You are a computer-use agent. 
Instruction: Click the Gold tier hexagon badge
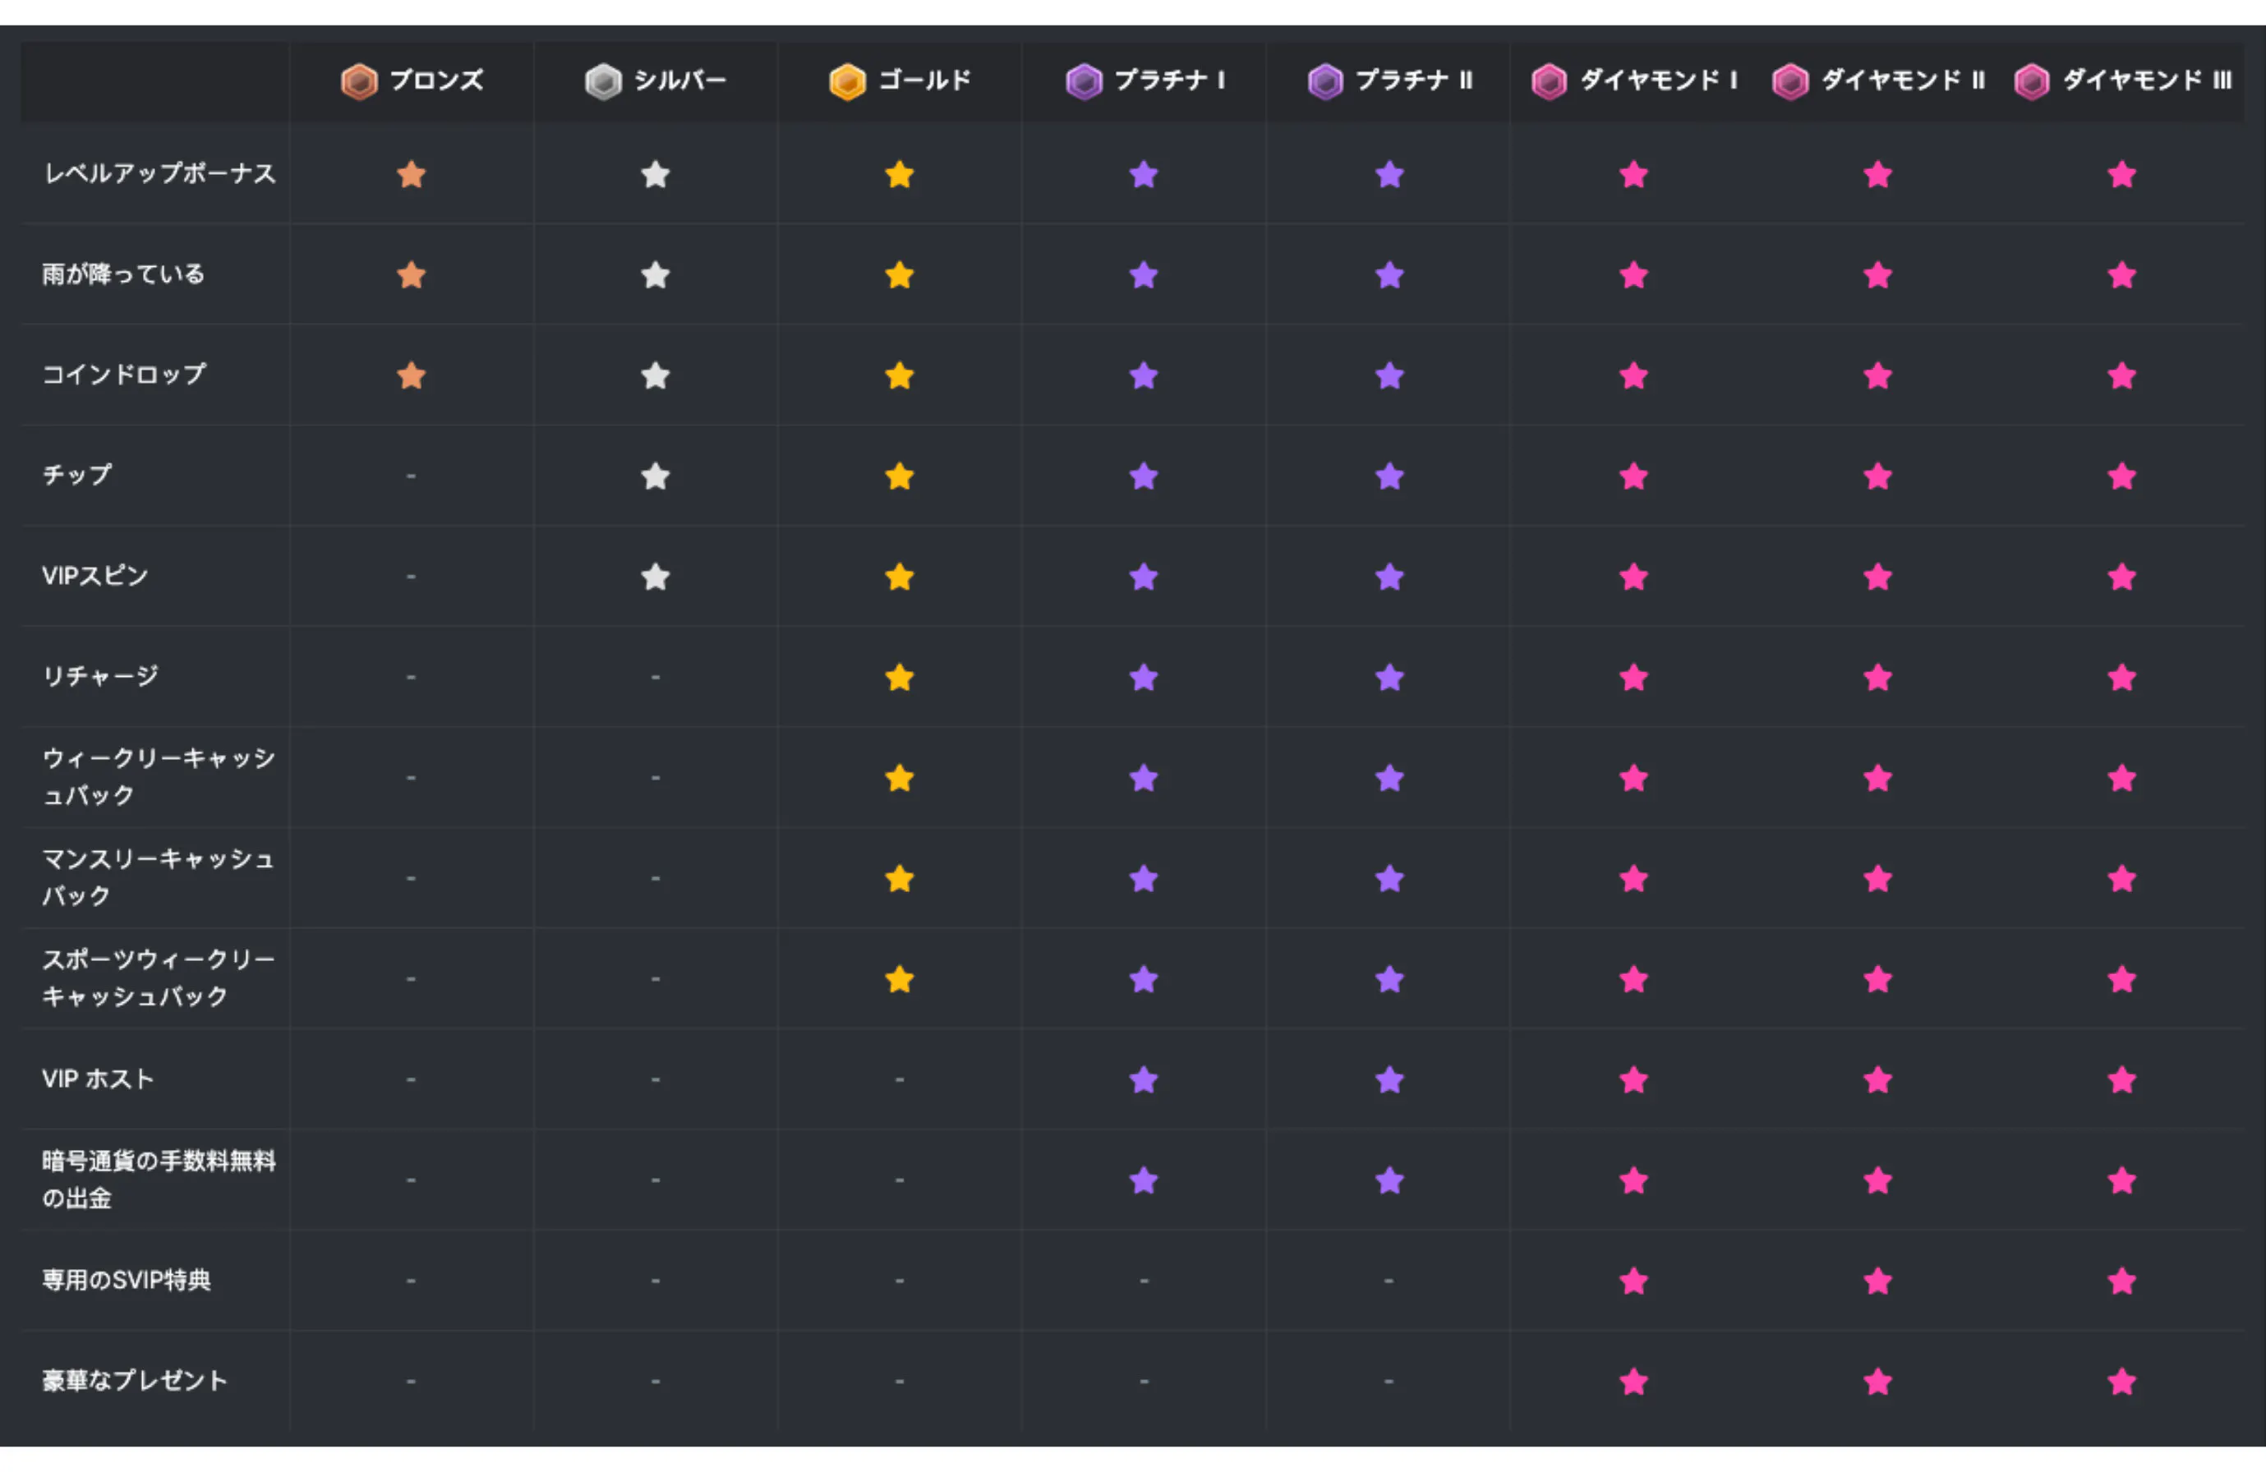tap(847, 82)
